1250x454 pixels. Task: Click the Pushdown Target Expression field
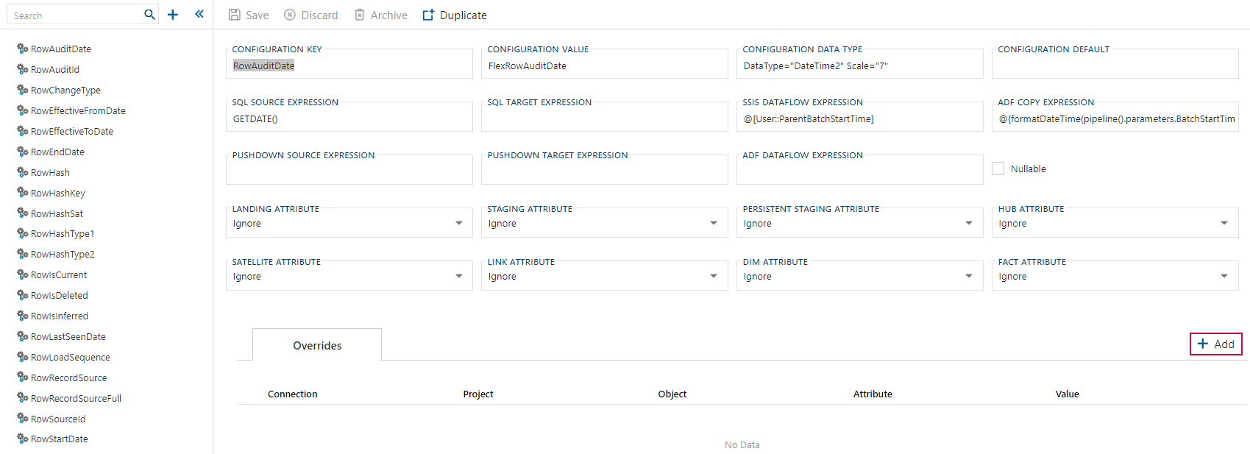tap(604, 171)
